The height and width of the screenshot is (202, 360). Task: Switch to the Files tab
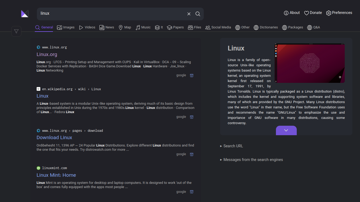[x=194, y=27]
